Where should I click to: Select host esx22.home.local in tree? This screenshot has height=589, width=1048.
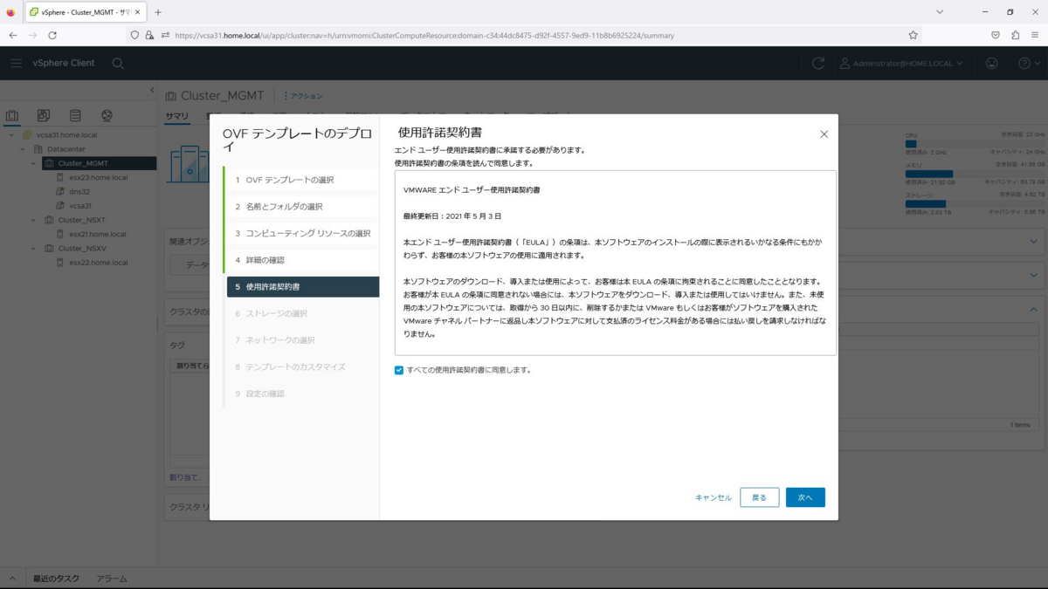pos(98,262)
